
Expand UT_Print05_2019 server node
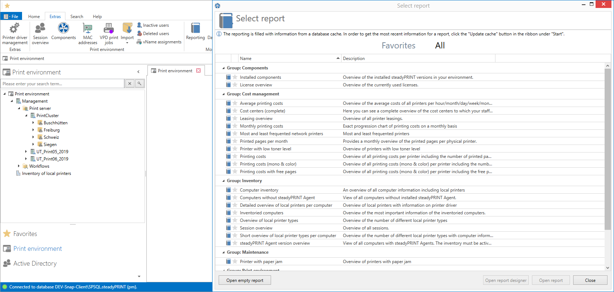click(x=26, y=152)
